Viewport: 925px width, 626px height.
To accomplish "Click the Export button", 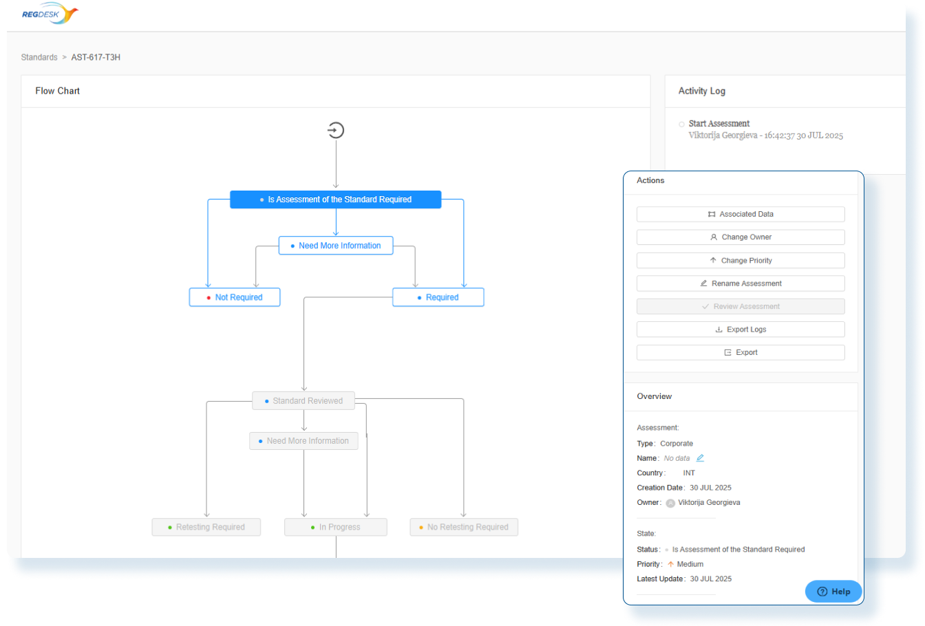I will coord(741,352).
